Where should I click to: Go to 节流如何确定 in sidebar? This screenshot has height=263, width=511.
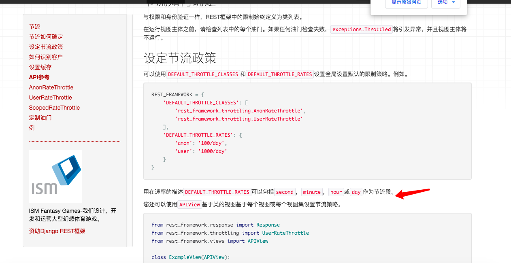46,37
